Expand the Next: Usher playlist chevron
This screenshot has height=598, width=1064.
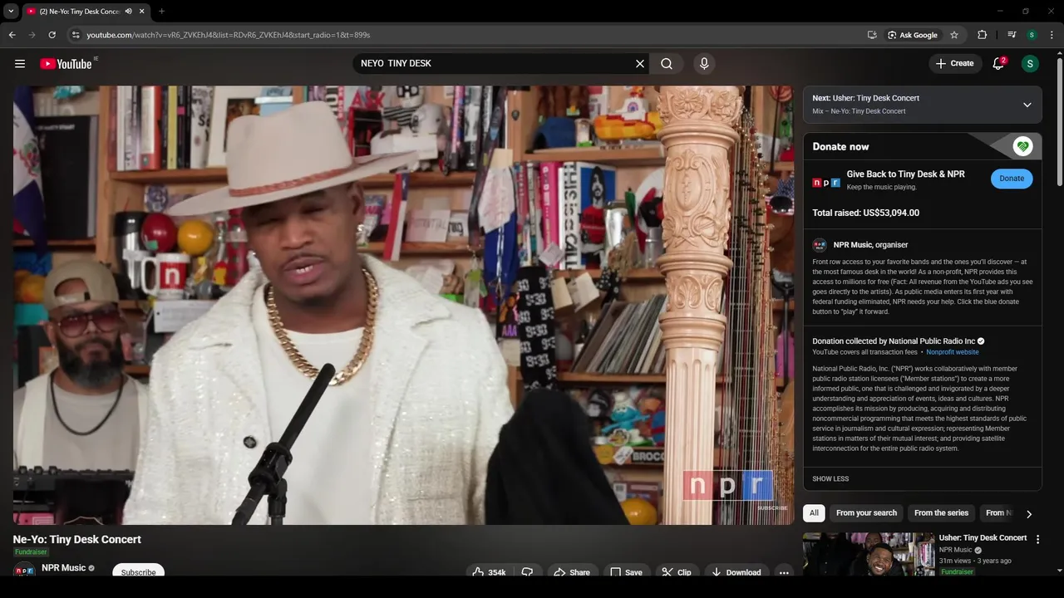[x=1027, y=105]
